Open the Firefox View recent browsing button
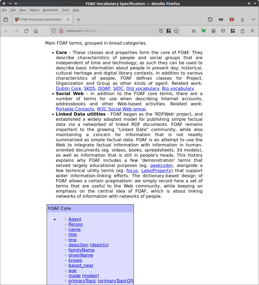 point(6,19)
